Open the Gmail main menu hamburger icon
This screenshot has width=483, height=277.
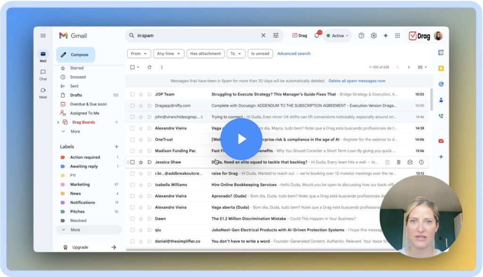[43, 36]
